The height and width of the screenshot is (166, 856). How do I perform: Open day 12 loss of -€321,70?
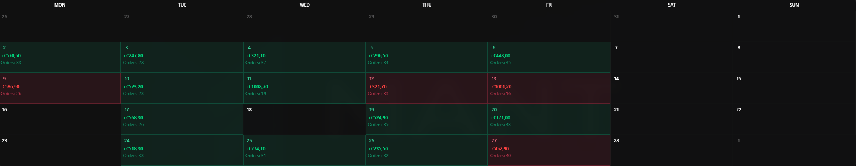[x=427, y=88]
